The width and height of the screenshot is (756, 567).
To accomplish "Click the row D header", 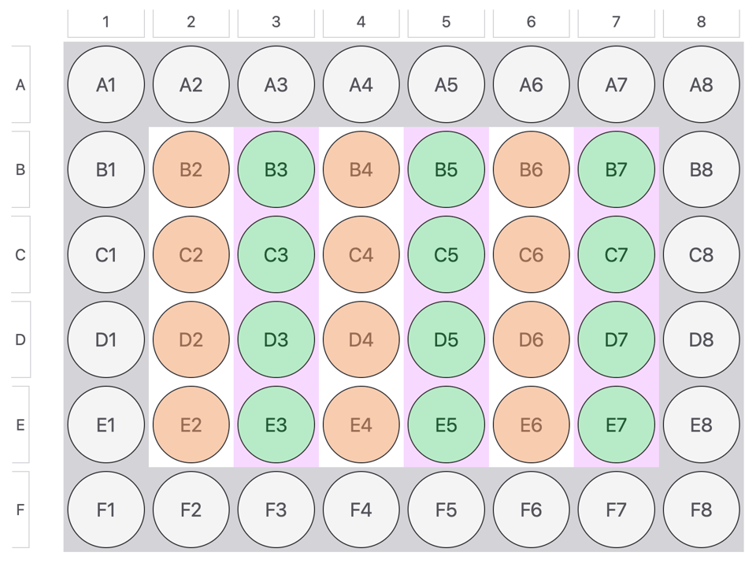I will [20, 340].
